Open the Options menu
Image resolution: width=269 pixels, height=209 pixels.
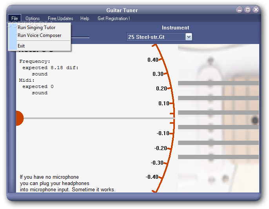point(33,18)
